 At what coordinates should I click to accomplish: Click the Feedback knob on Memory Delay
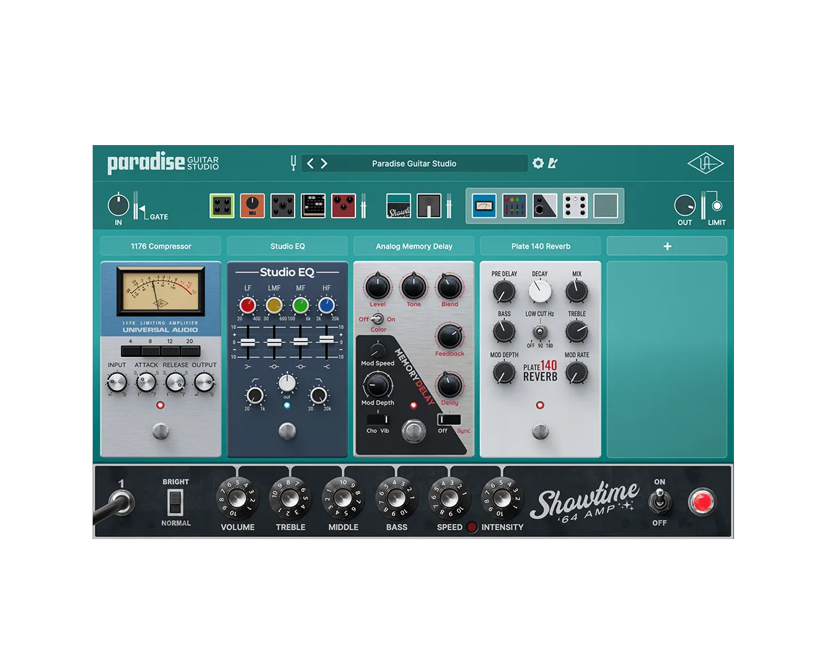(x=449, y=336)
